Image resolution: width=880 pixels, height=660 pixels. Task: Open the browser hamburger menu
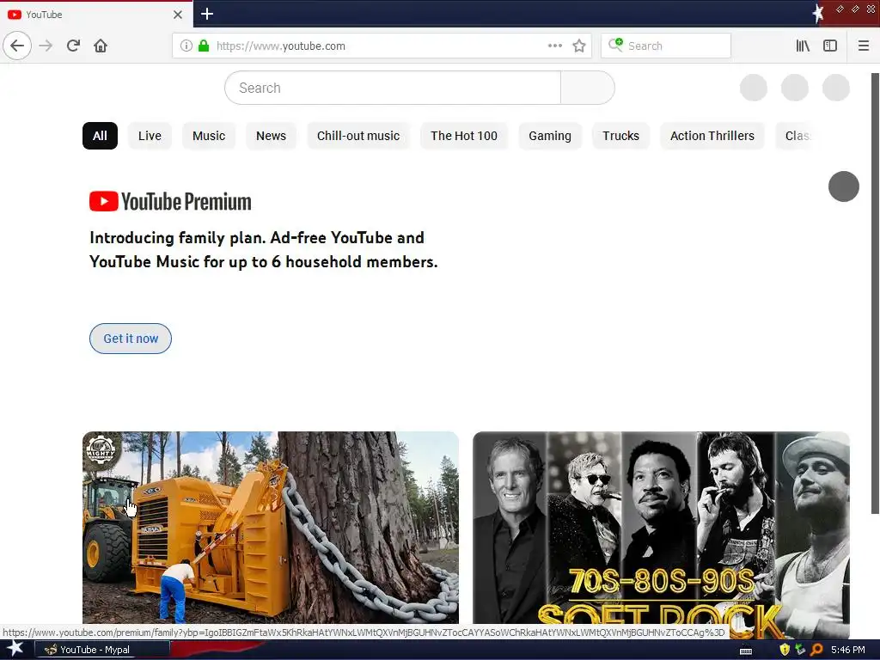pos(864,46)
